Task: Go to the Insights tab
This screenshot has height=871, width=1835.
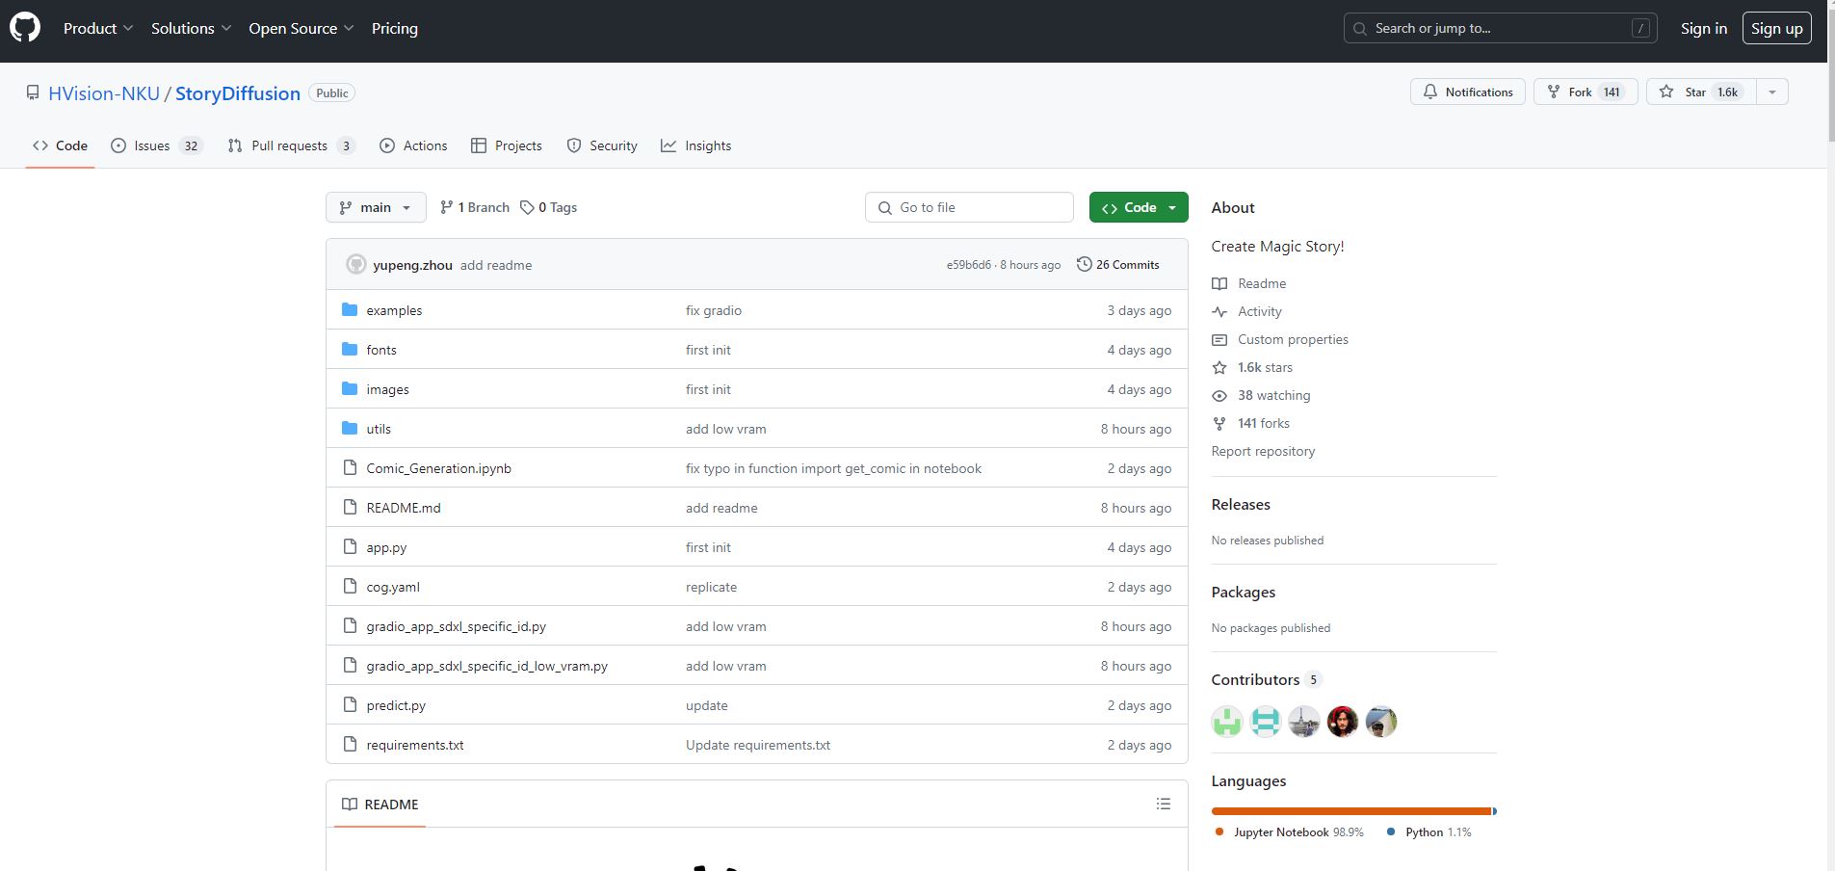Action: (x=695, y=145)
